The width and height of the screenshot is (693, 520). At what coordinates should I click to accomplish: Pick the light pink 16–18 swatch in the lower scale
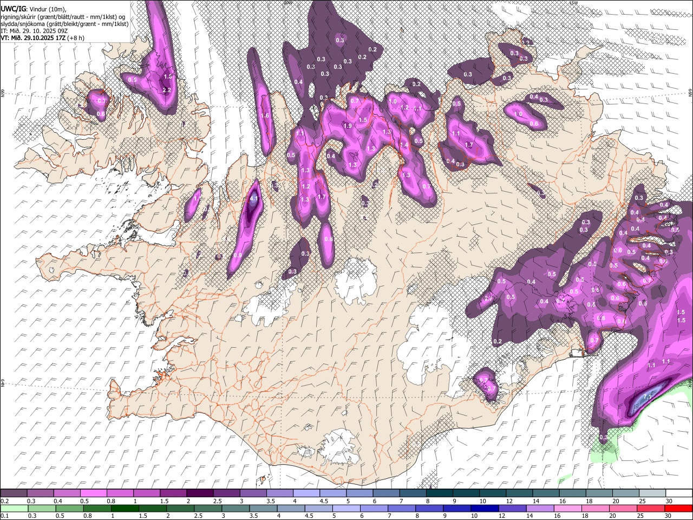tap(567, 508)
